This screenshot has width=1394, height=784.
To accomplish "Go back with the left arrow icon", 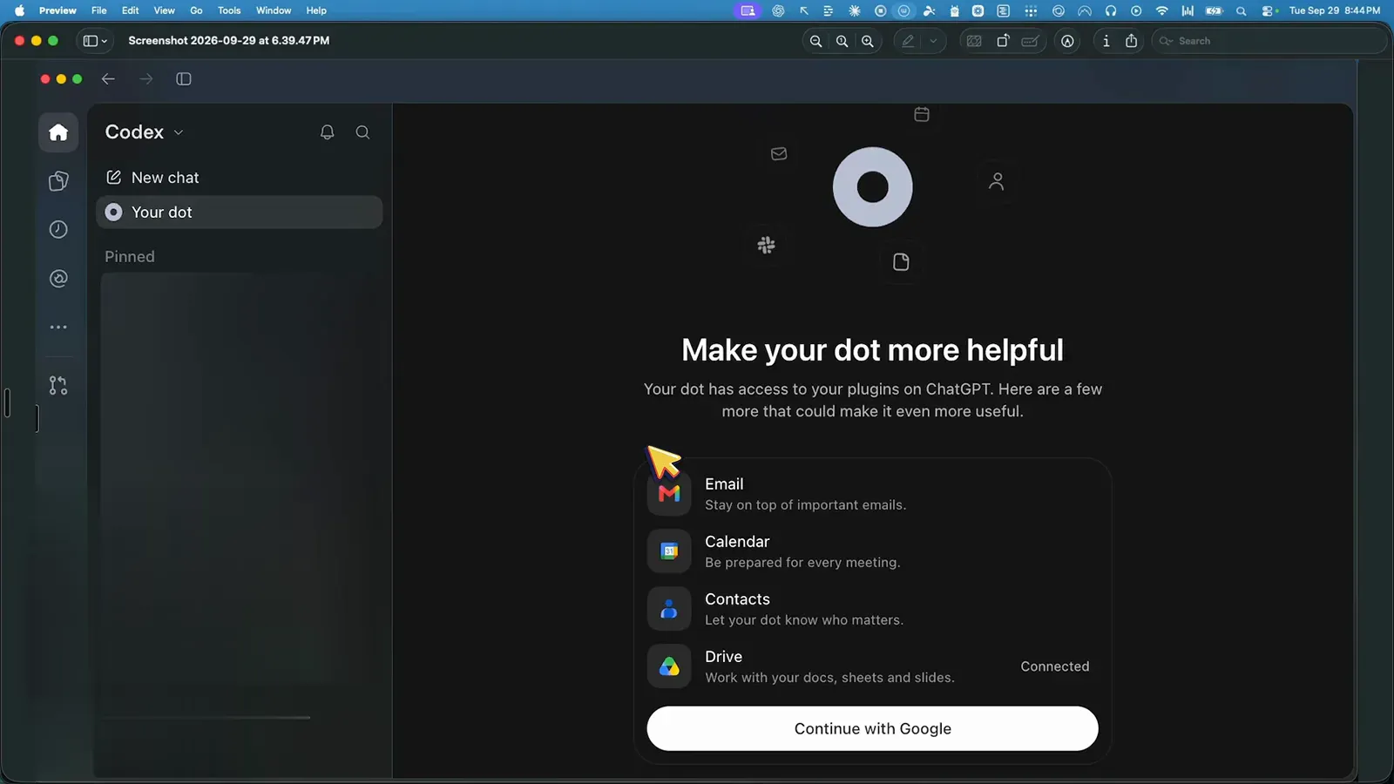I will click(108, 79).
